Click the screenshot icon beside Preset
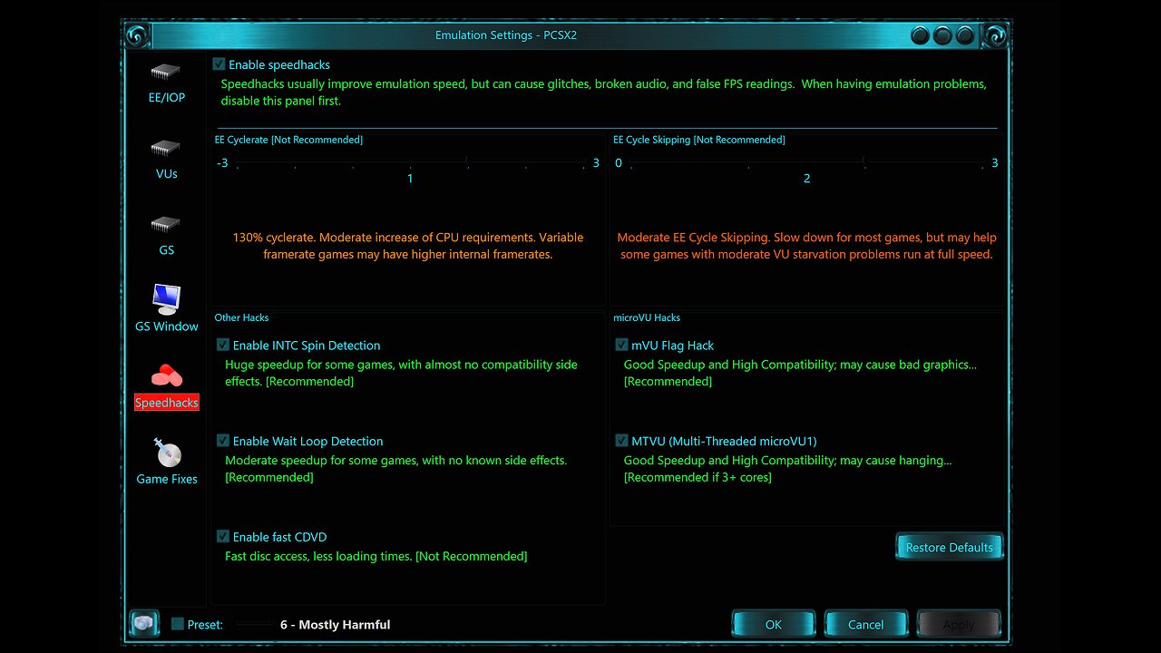 (145, 624)
